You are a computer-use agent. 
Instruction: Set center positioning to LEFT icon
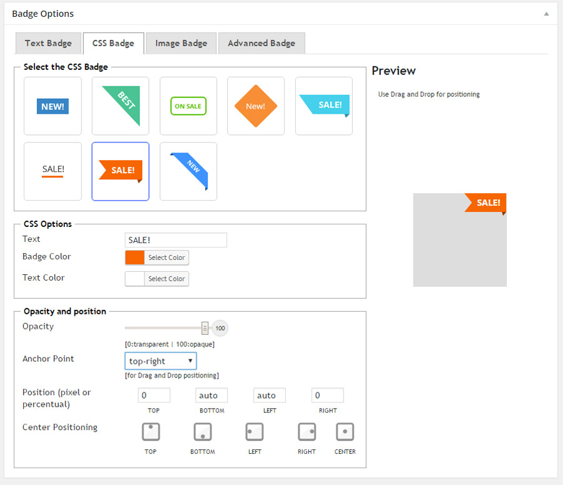[255, 431]
